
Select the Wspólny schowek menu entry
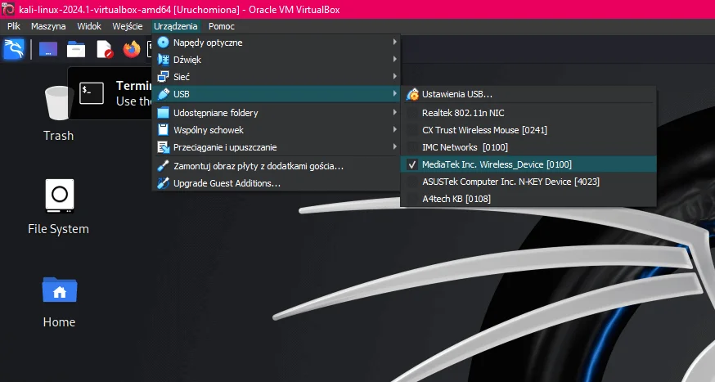pyautogui.click(x=277, y=130)
